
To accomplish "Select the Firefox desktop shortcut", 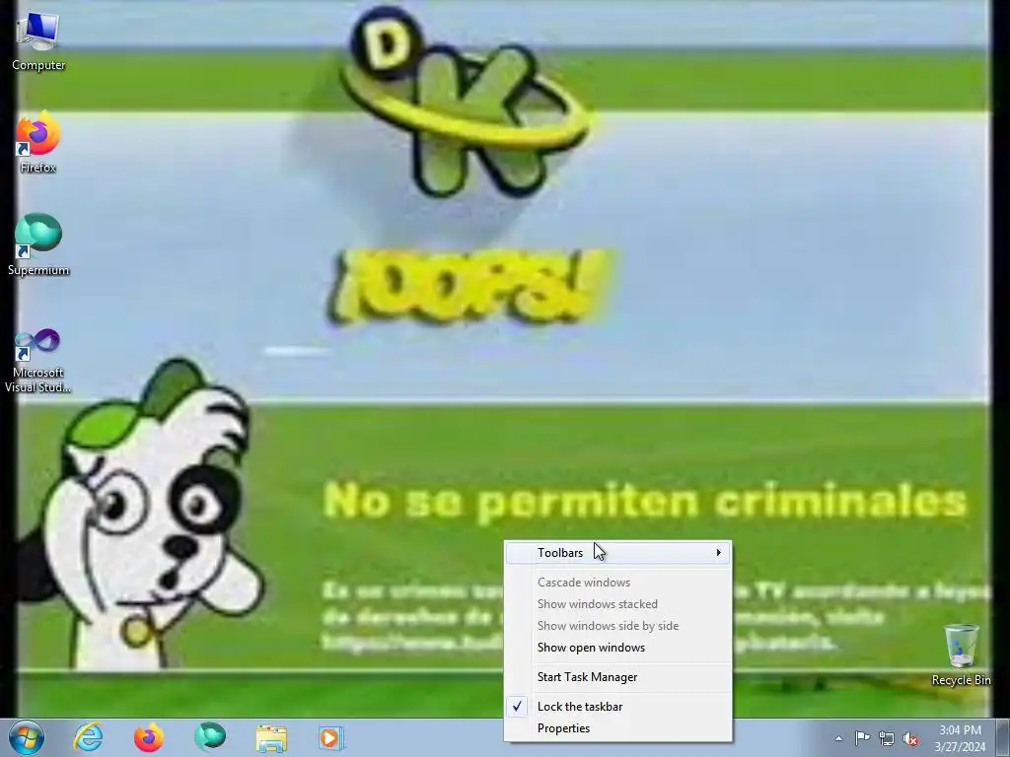I will click(38, 143).
